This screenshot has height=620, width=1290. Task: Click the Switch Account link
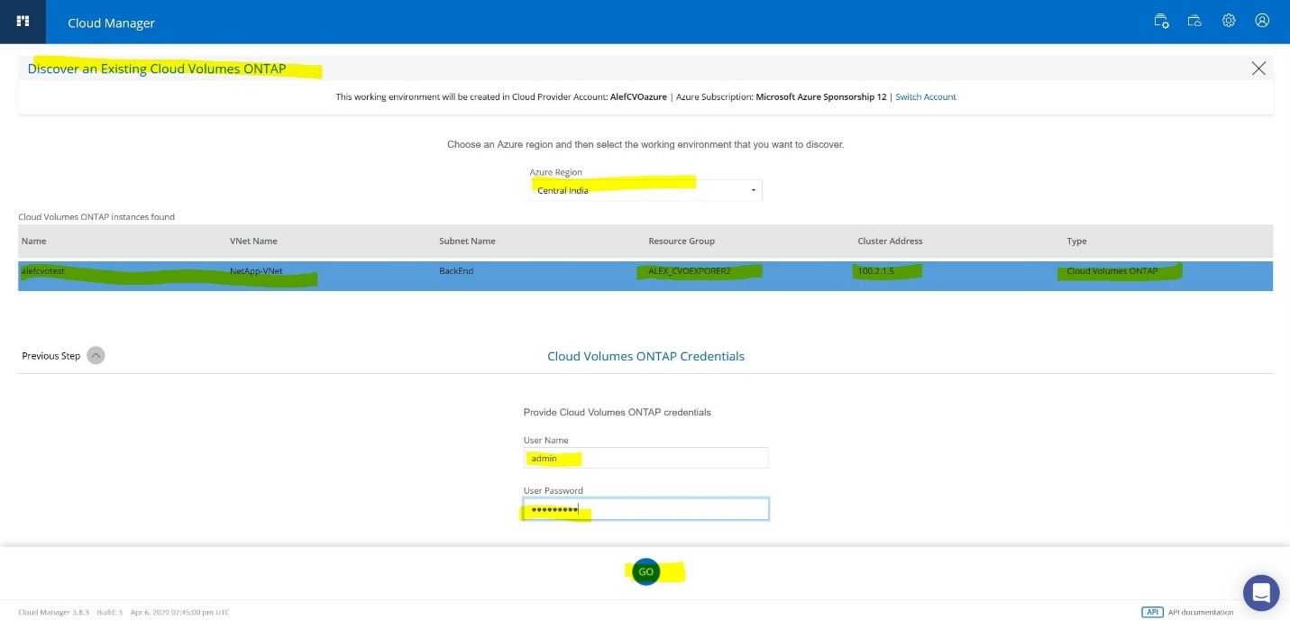click(926, 97)
